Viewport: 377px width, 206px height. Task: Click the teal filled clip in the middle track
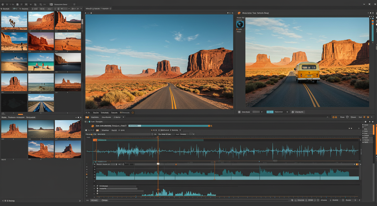227,174
